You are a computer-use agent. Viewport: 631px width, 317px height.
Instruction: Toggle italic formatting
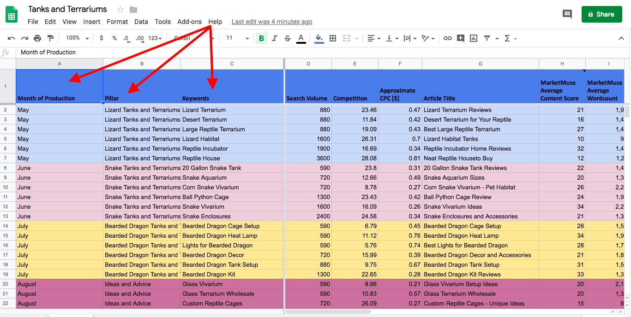pyautogui.click(x=275, y=38)
